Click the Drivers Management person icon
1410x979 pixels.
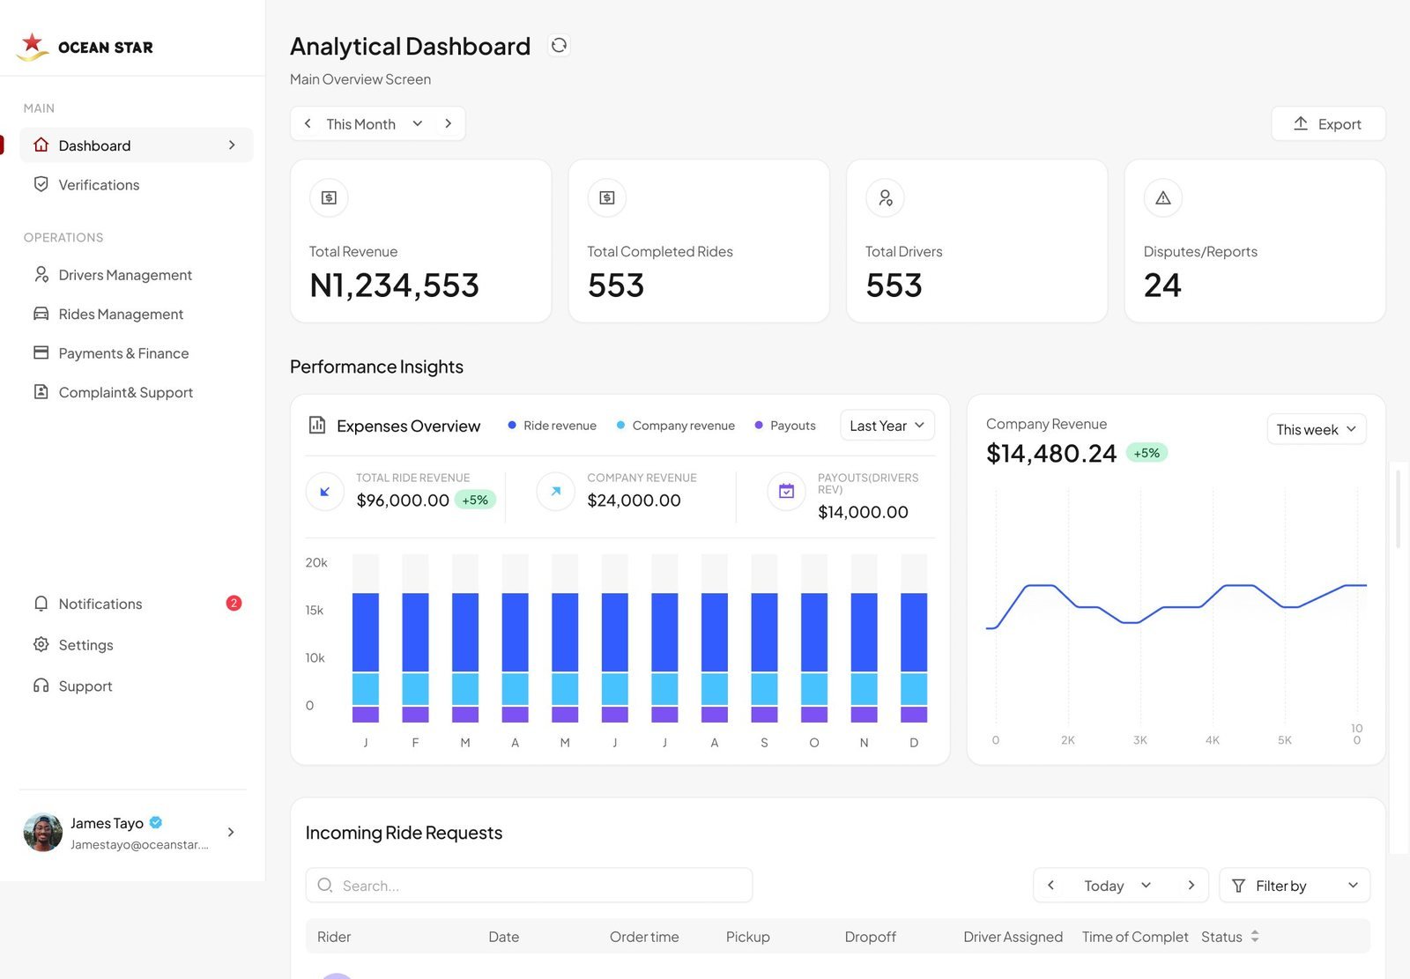point(41,274)
